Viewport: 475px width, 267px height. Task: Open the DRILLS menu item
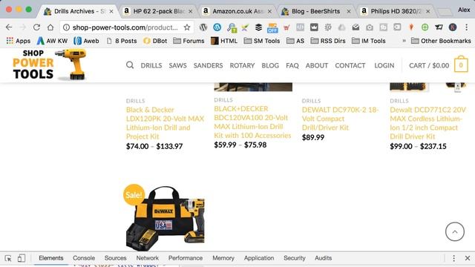[x=151, y=65]
